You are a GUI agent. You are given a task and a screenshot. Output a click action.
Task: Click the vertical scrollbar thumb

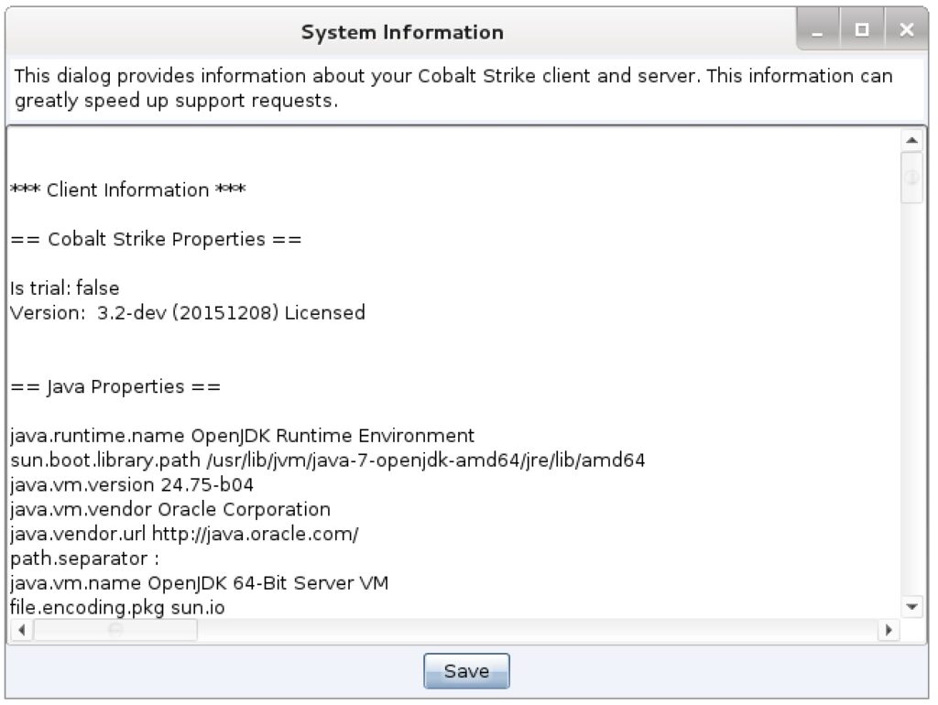(911, 177)
